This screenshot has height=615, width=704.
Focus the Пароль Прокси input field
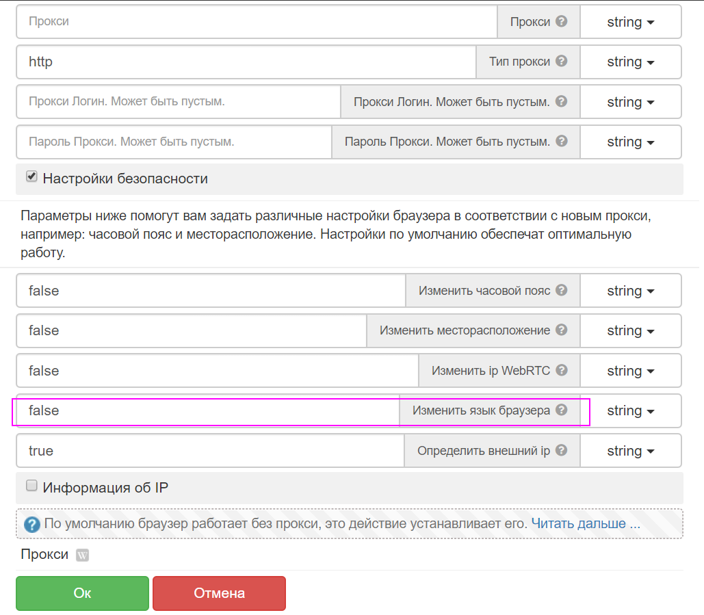[174, 142]
